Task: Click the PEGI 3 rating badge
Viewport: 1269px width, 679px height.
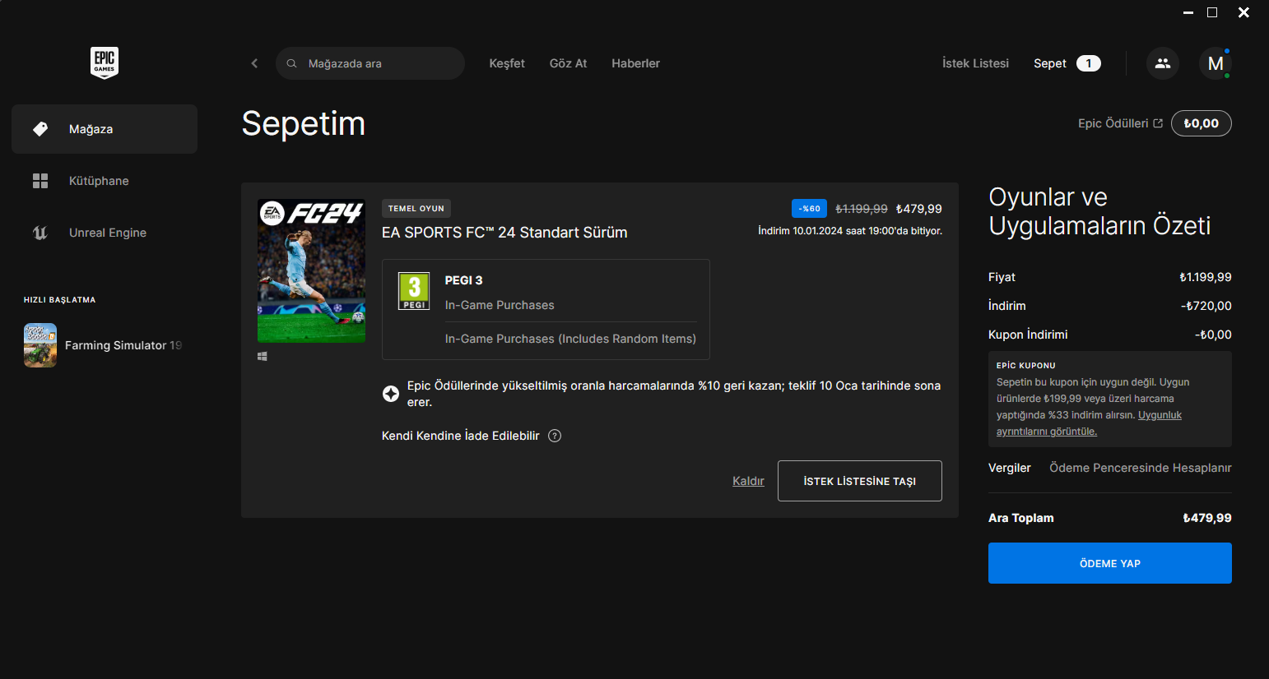Action: click(x=414, y=291)
